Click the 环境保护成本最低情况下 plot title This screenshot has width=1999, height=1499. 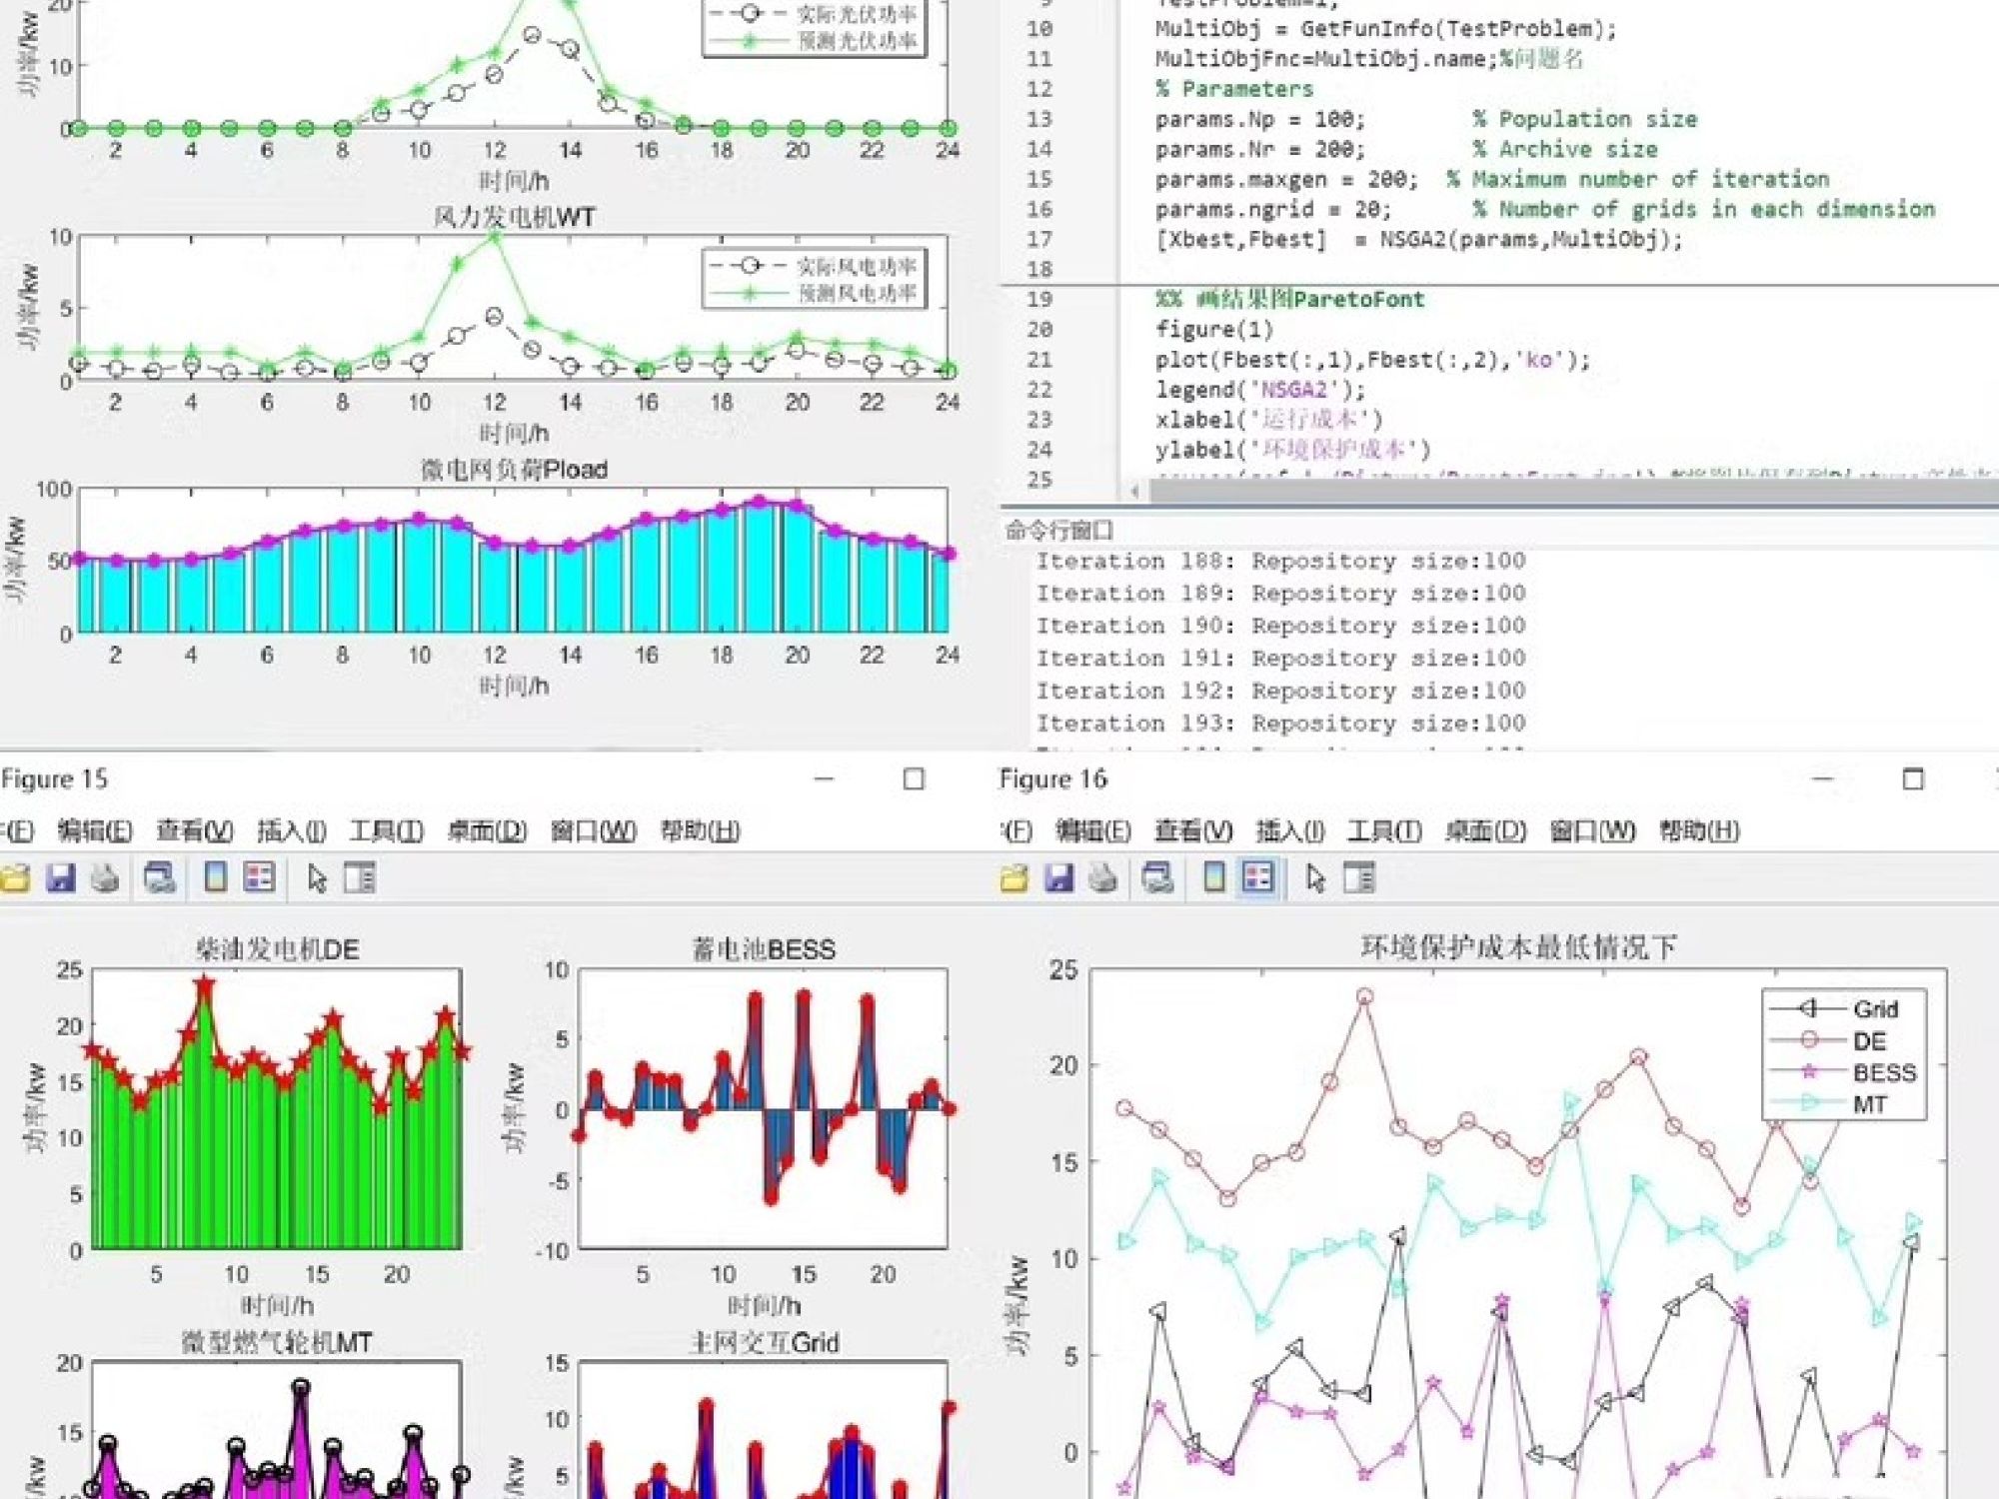[1517, 946]
